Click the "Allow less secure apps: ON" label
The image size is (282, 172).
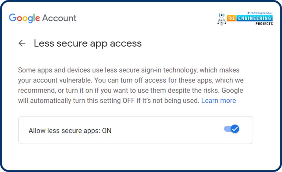[x=70, y=130]
